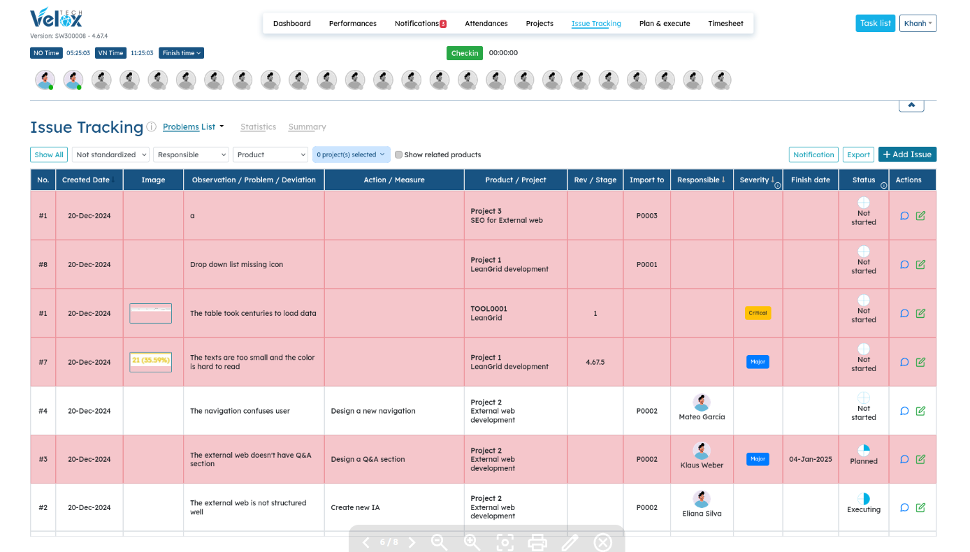Click the info icon beside Issue Tracking title
Screen dimensions: 970x552
[x=151, y=127]
